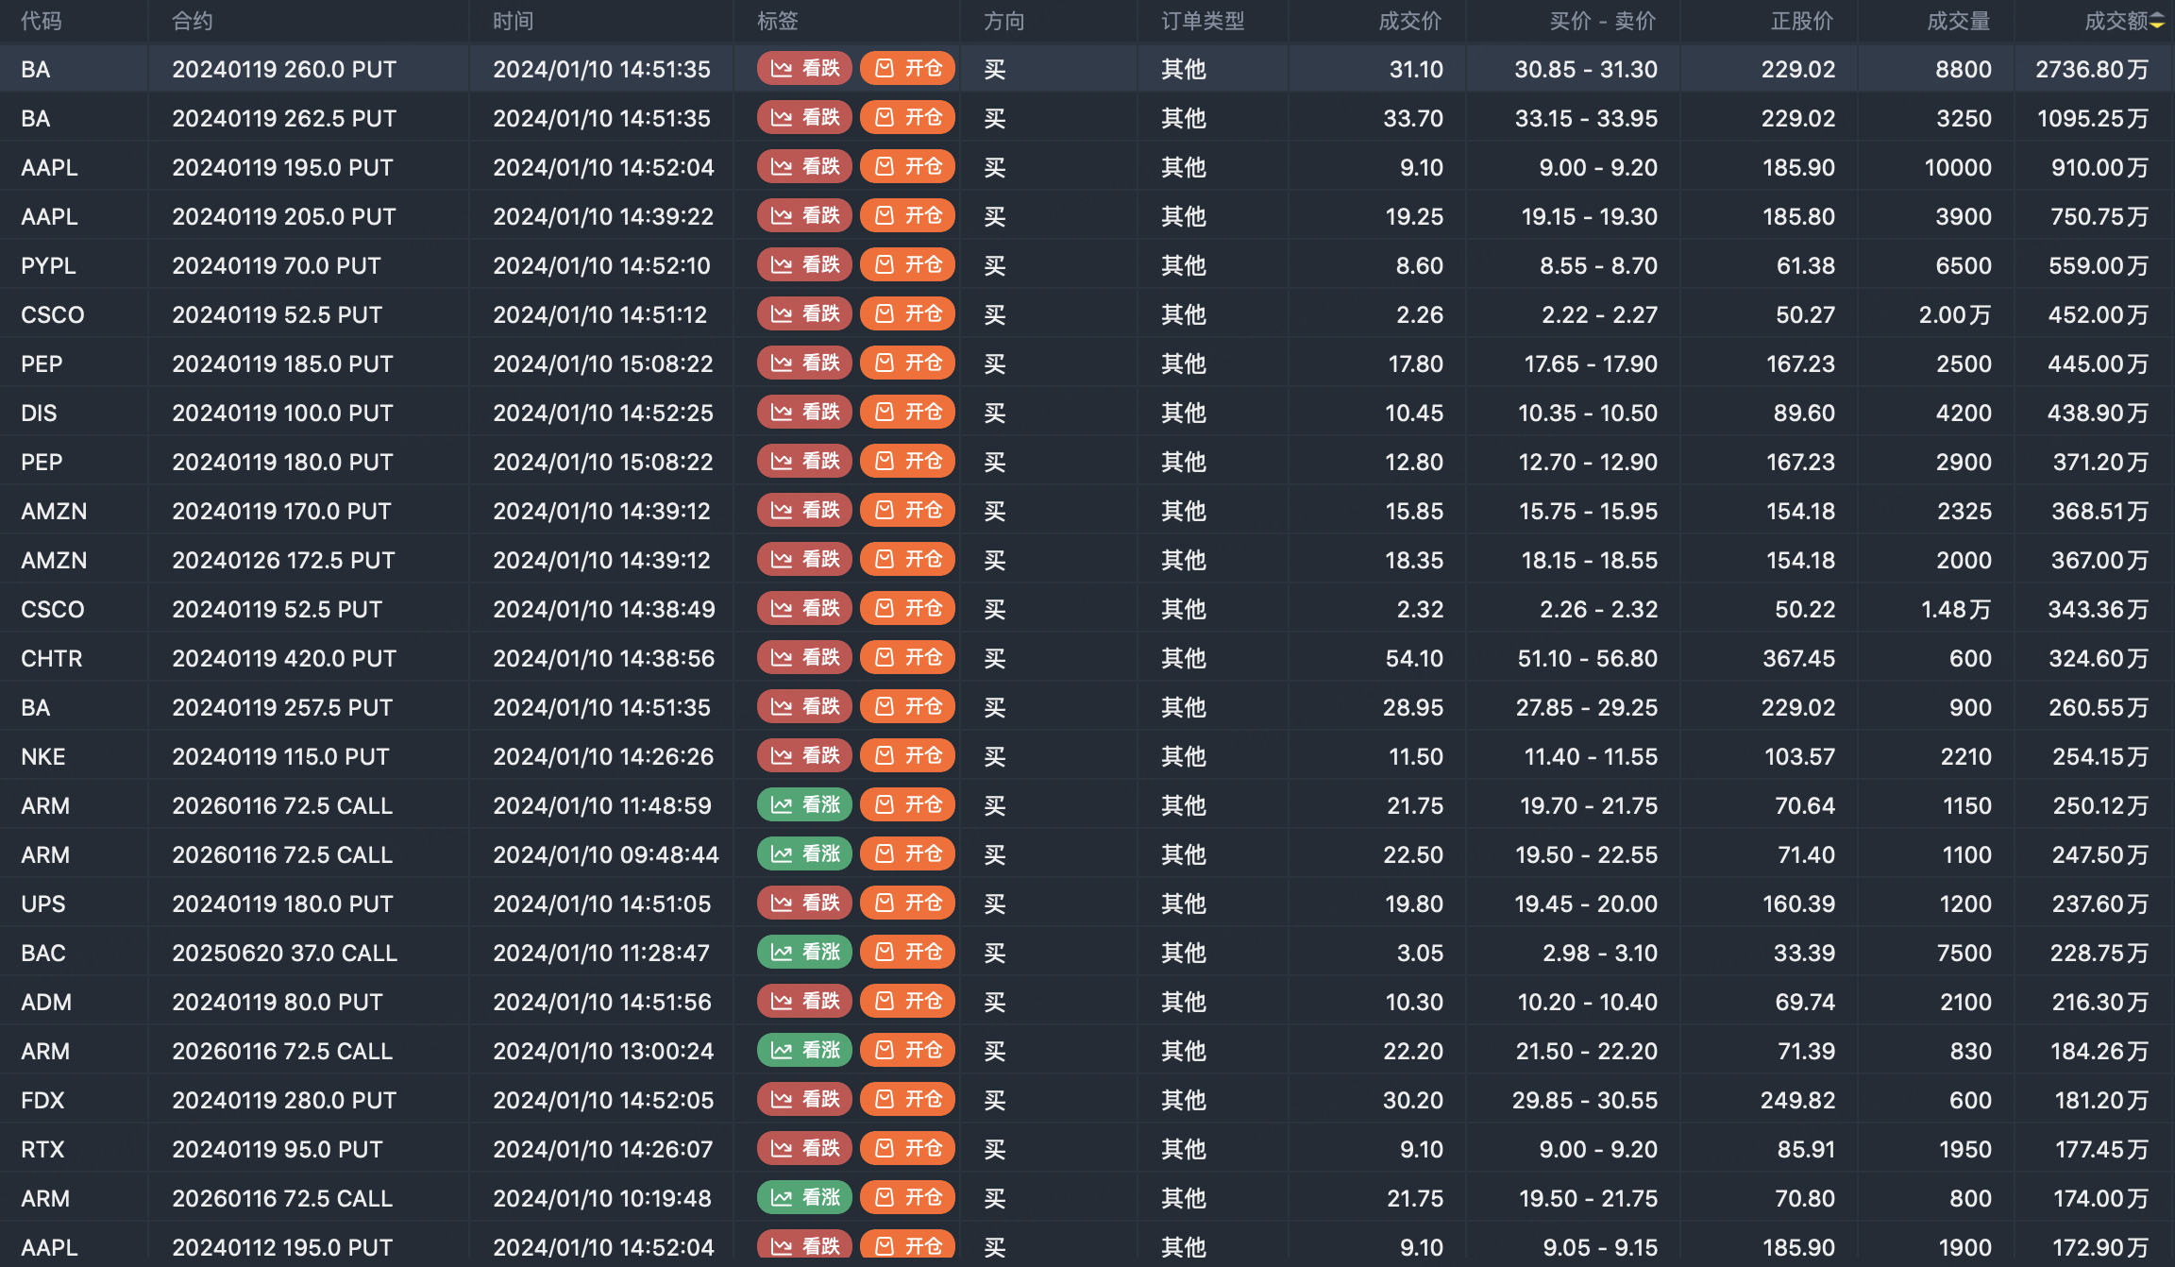
Task: Click the 订单类型 column header
Action: tap(1203, 21)
